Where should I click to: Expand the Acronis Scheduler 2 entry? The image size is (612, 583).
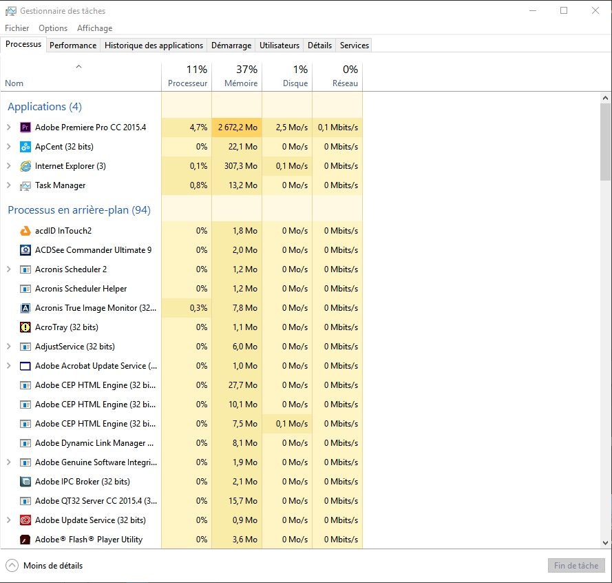click(x=8, y=269)
